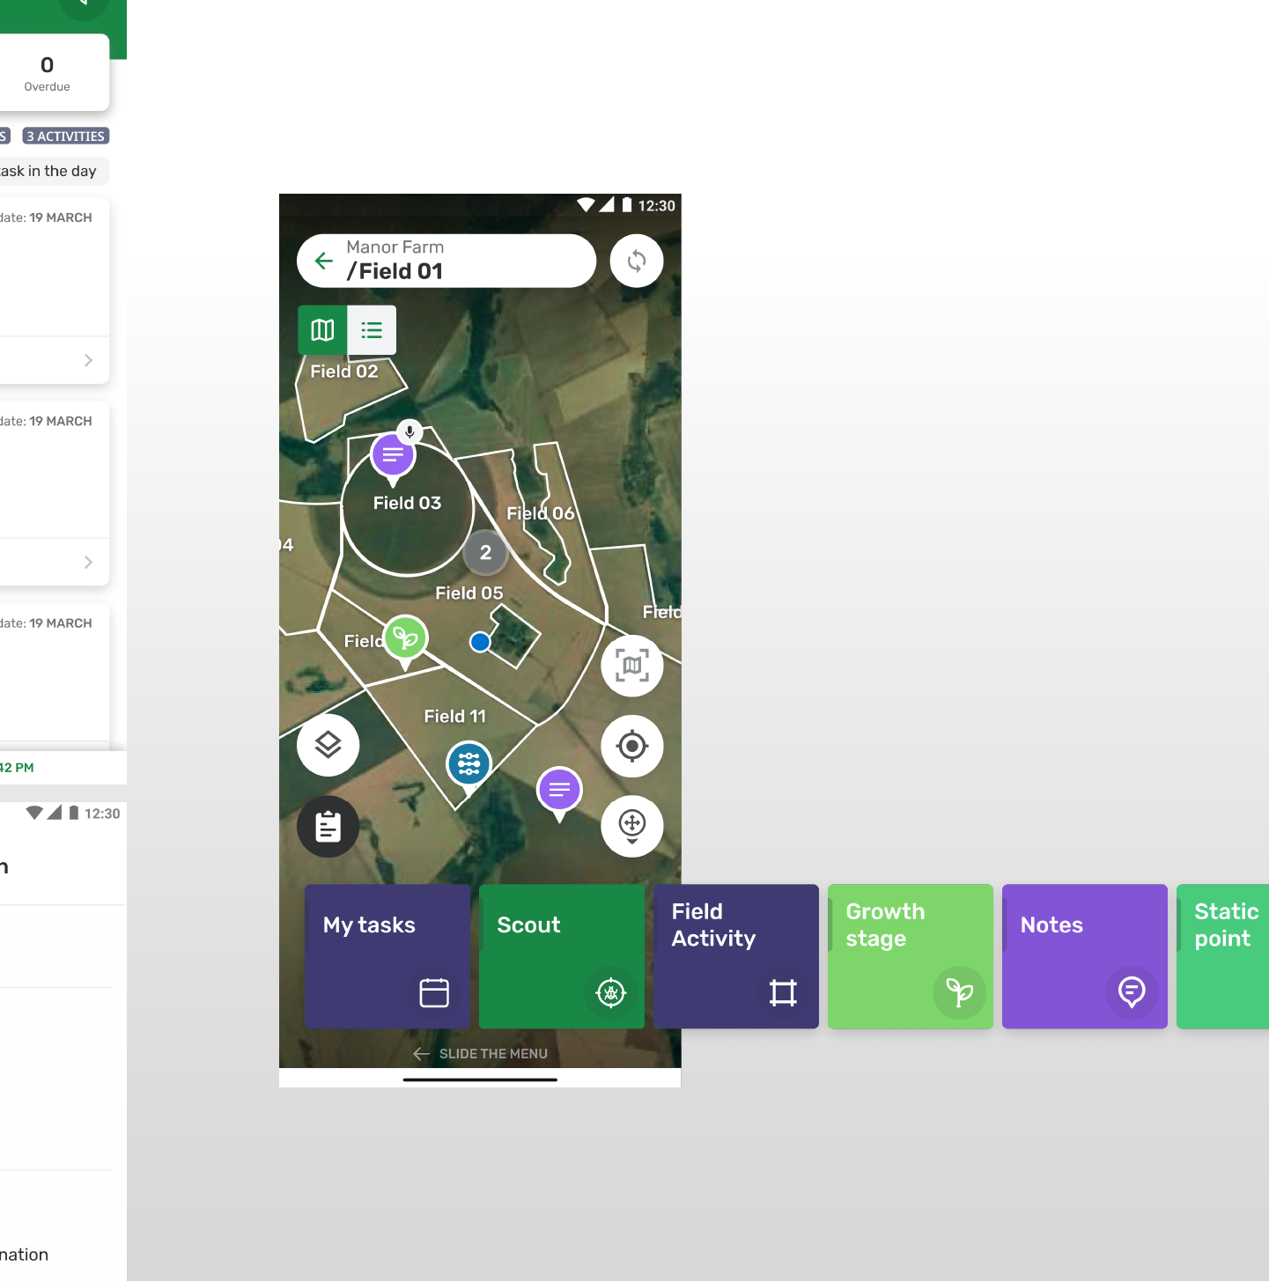Expand the cluster marker showing 2
Screen dimensions: 1269x1282
[x=485, y=553]
